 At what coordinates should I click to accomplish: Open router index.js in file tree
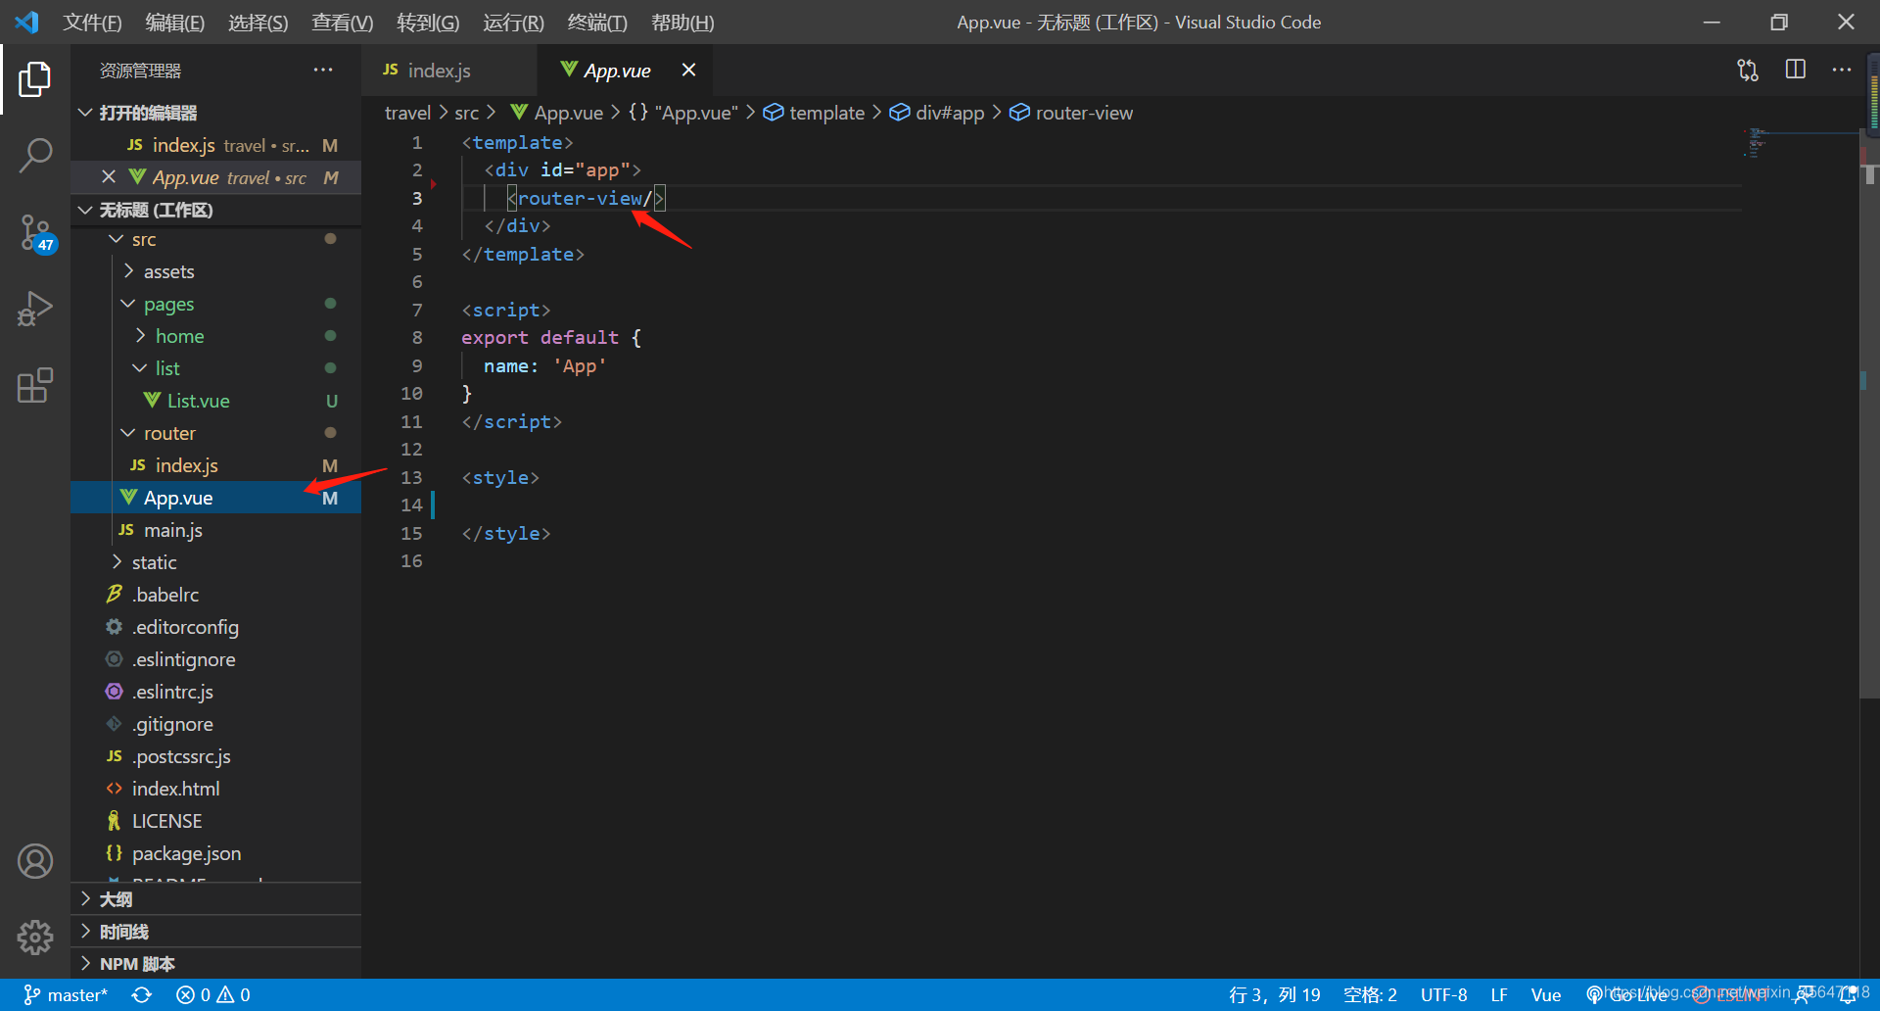[215, 465]
